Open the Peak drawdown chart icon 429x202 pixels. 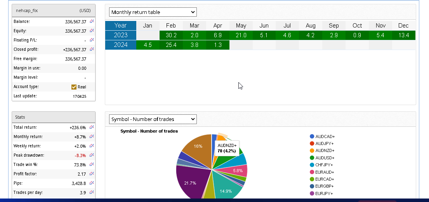pos(92,155)
